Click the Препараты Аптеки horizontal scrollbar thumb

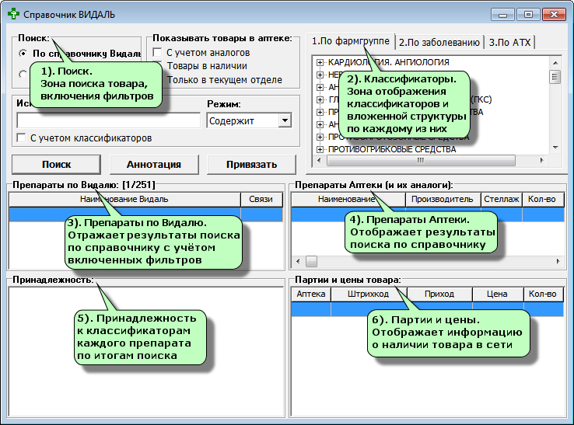tap(312, 261)
